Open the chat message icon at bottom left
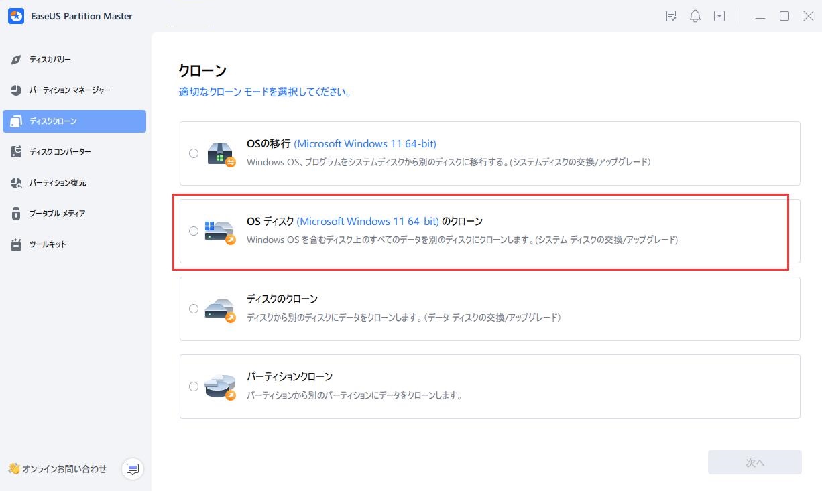822x491 pixels. point(133,469)
